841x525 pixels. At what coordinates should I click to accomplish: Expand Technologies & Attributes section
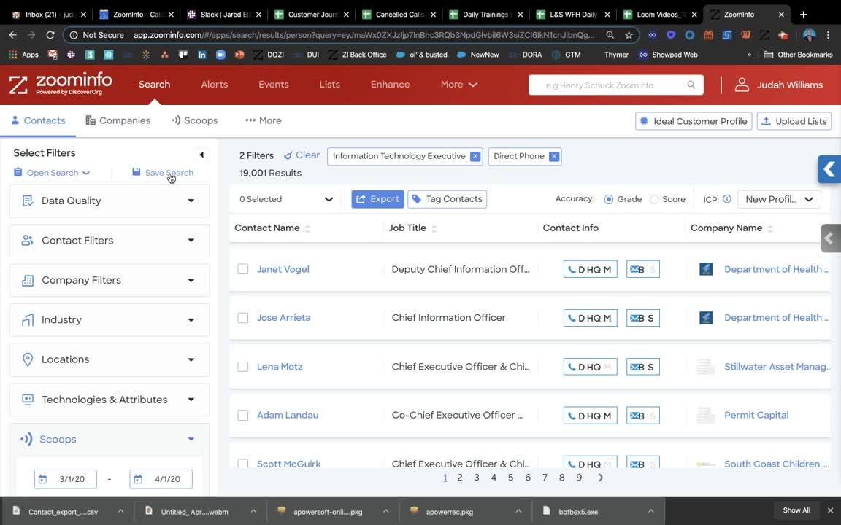point(110,400)
